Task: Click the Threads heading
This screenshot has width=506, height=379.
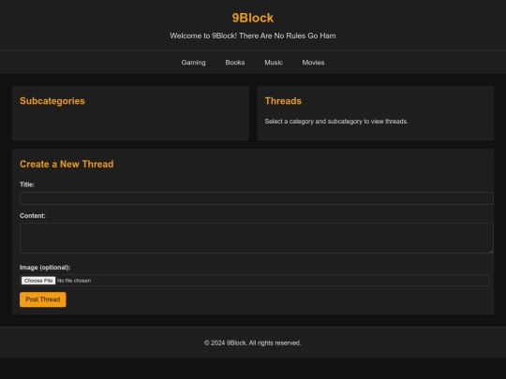Action: click(x=283, y=101)
